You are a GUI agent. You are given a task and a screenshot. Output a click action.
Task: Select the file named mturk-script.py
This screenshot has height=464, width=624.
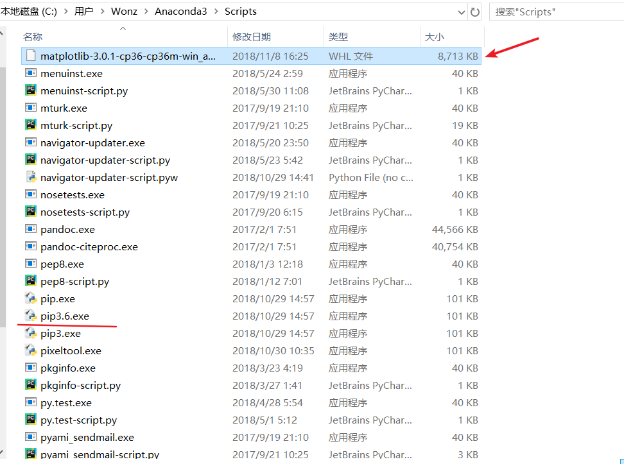76,126
